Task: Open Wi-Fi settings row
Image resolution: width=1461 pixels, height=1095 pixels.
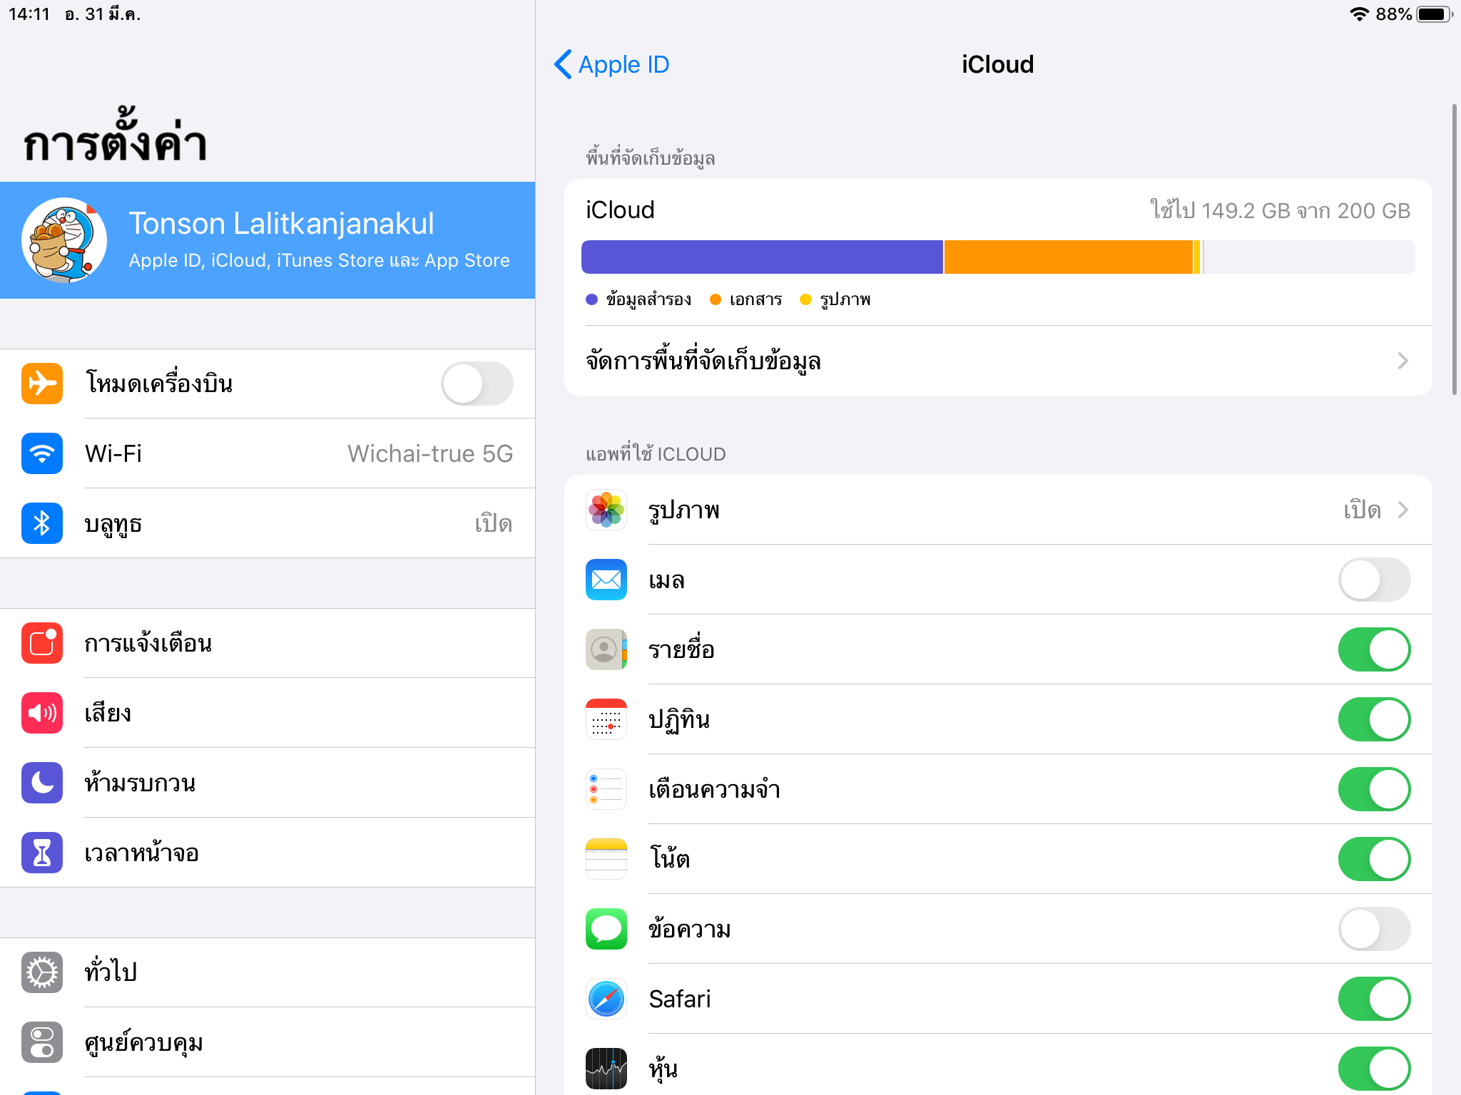Action: click(x=268, y=453)
